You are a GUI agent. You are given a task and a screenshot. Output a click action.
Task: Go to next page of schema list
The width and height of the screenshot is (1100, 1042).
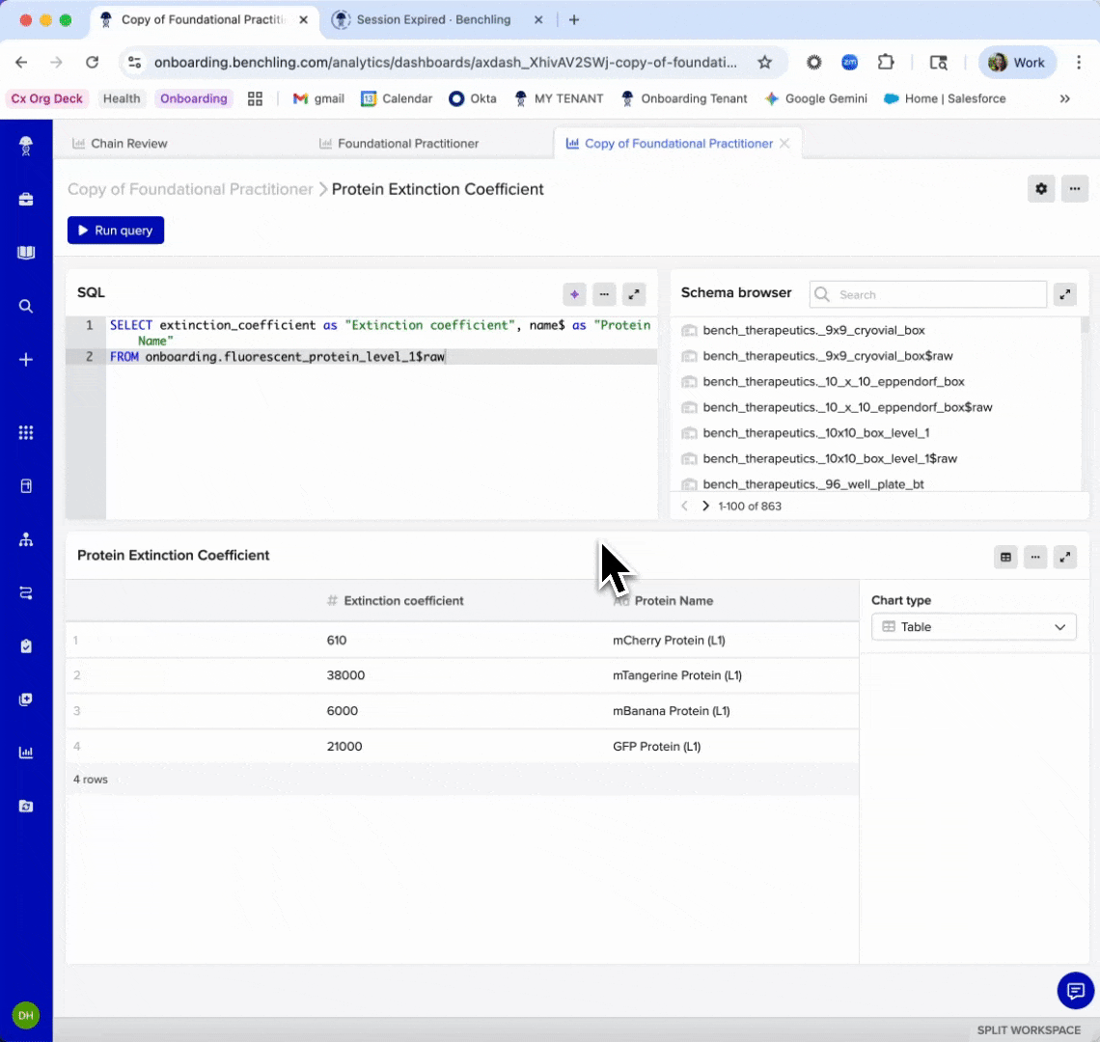pos(705,506)
